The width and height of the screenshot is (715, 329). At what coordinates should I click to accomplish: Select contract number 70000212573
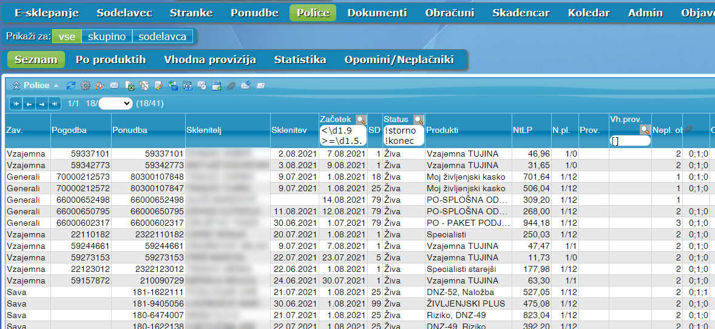pyautogui.click(x=83, y=177)
